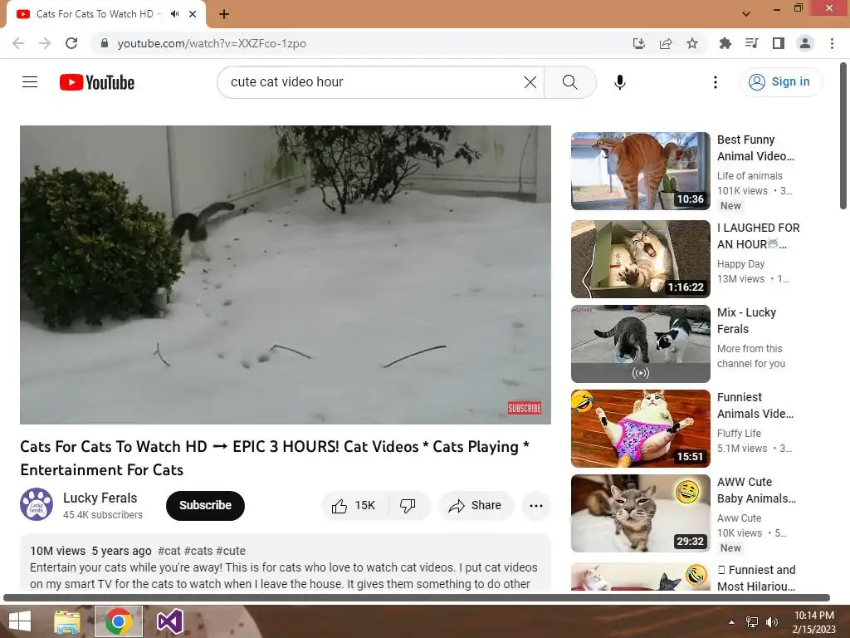Open 'AWW Cute Baby Animals...' title
Viewport: 850px width, 638px height.
756,490
